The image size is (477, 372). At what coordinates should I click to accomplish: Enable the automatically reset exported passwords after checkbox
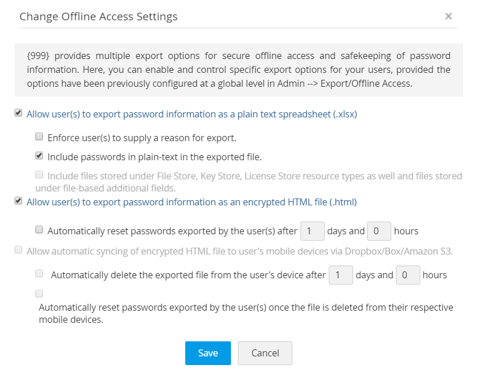pyautogui.click(x=39, y=230)
